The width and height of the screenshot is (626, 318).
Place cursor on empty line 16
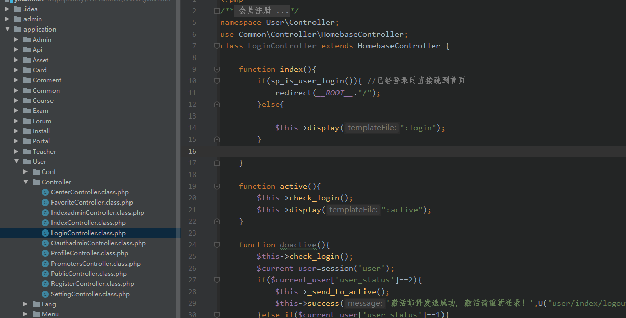coord(422,151)
